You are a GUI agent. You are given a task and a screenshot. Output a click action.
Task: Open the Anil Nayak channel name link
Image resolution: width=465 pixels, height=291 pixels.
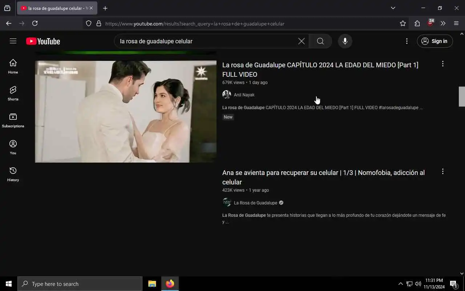(244, 95)
